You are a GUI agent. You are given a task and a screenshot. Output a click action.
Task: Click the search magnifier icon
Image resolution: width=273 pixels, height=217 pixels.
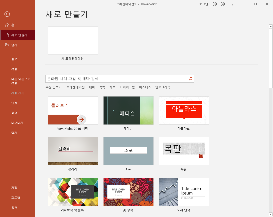(191, 79)
